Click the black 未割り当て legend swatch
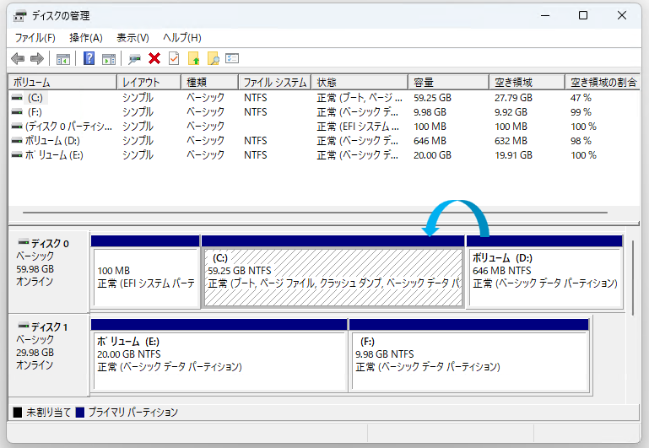This screenshot has height=448, width=649. tap(18, 413)
